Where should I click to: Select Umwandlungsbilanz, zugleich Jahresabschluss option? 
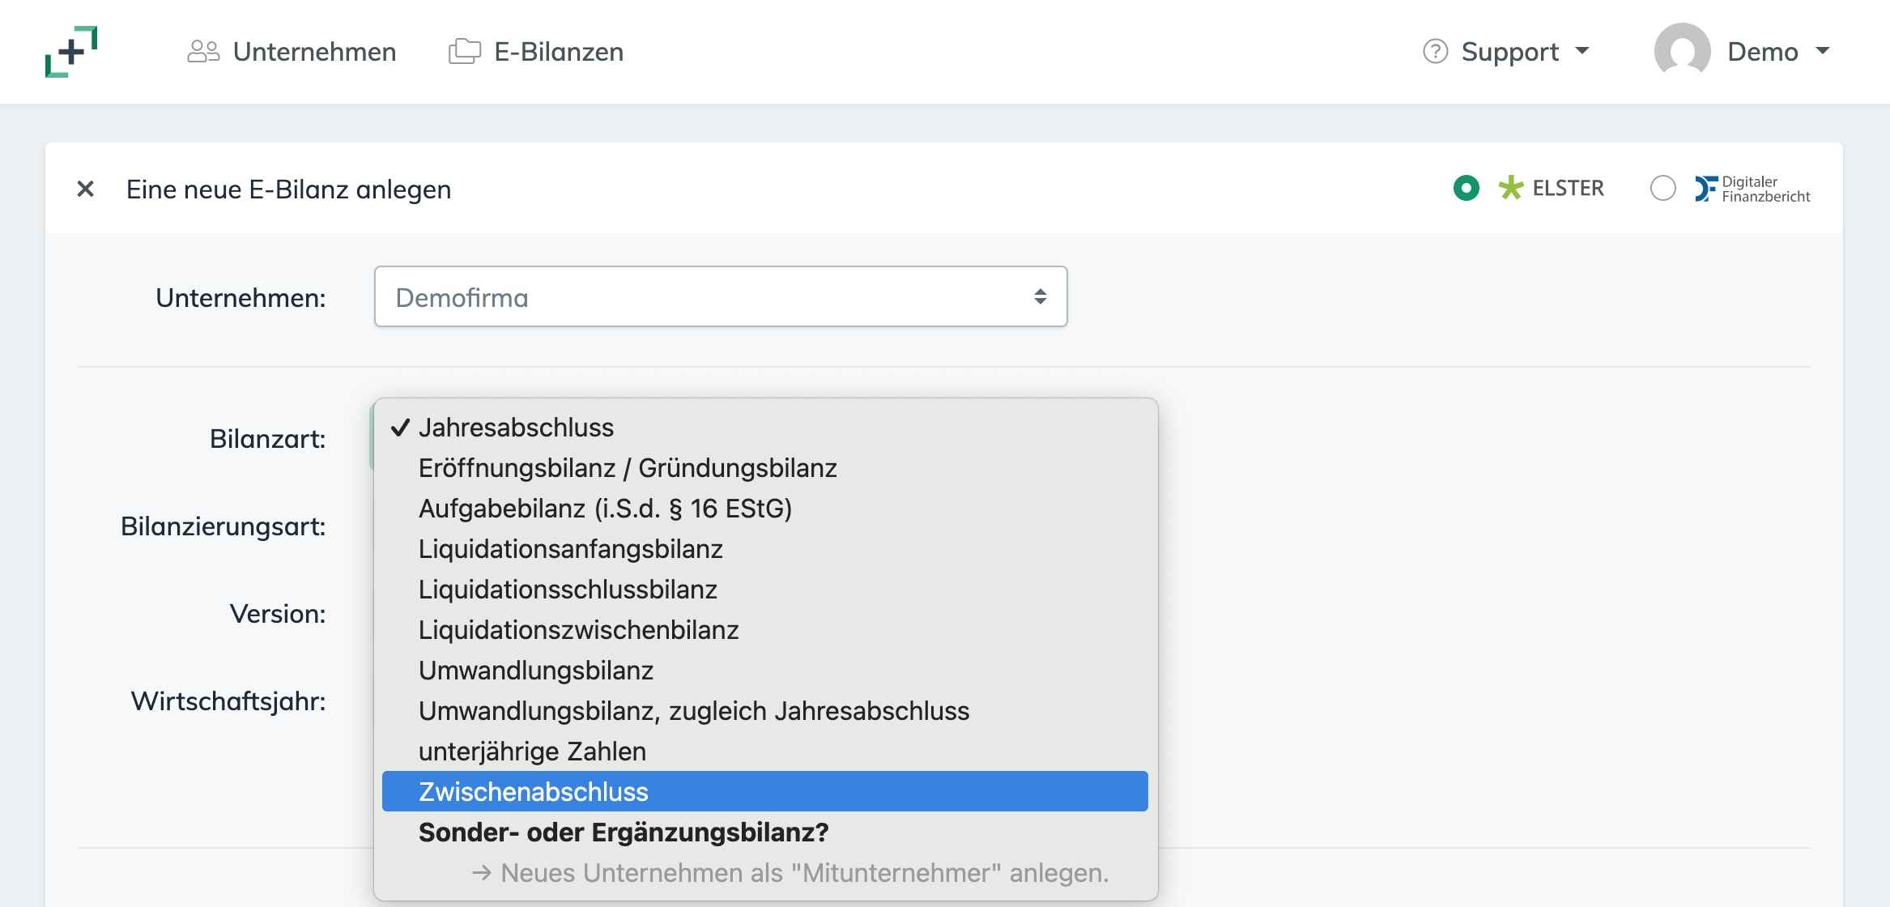pos(693,711)
